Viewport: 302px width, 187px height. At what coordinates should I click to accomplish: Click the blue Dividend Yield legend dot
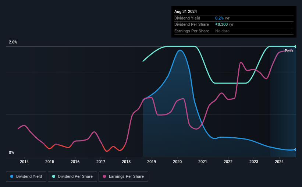pos(12,176)
